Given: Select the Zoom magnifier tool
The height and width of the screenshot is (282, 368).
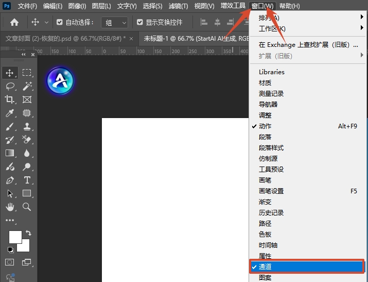Looking at the screenshot, I should (x=27, y=207).
